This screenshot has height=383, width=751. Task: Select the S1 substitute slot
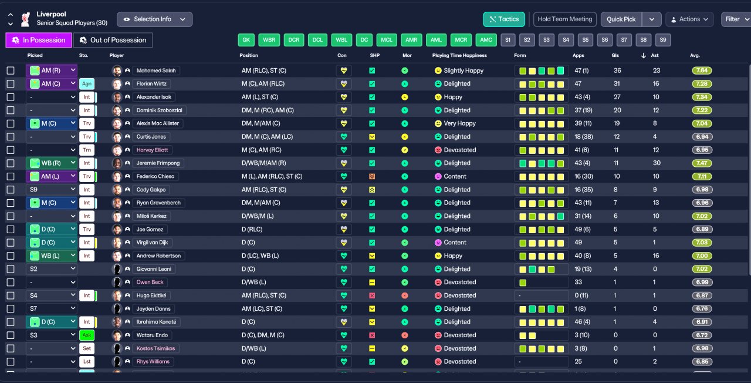[508, 40]
